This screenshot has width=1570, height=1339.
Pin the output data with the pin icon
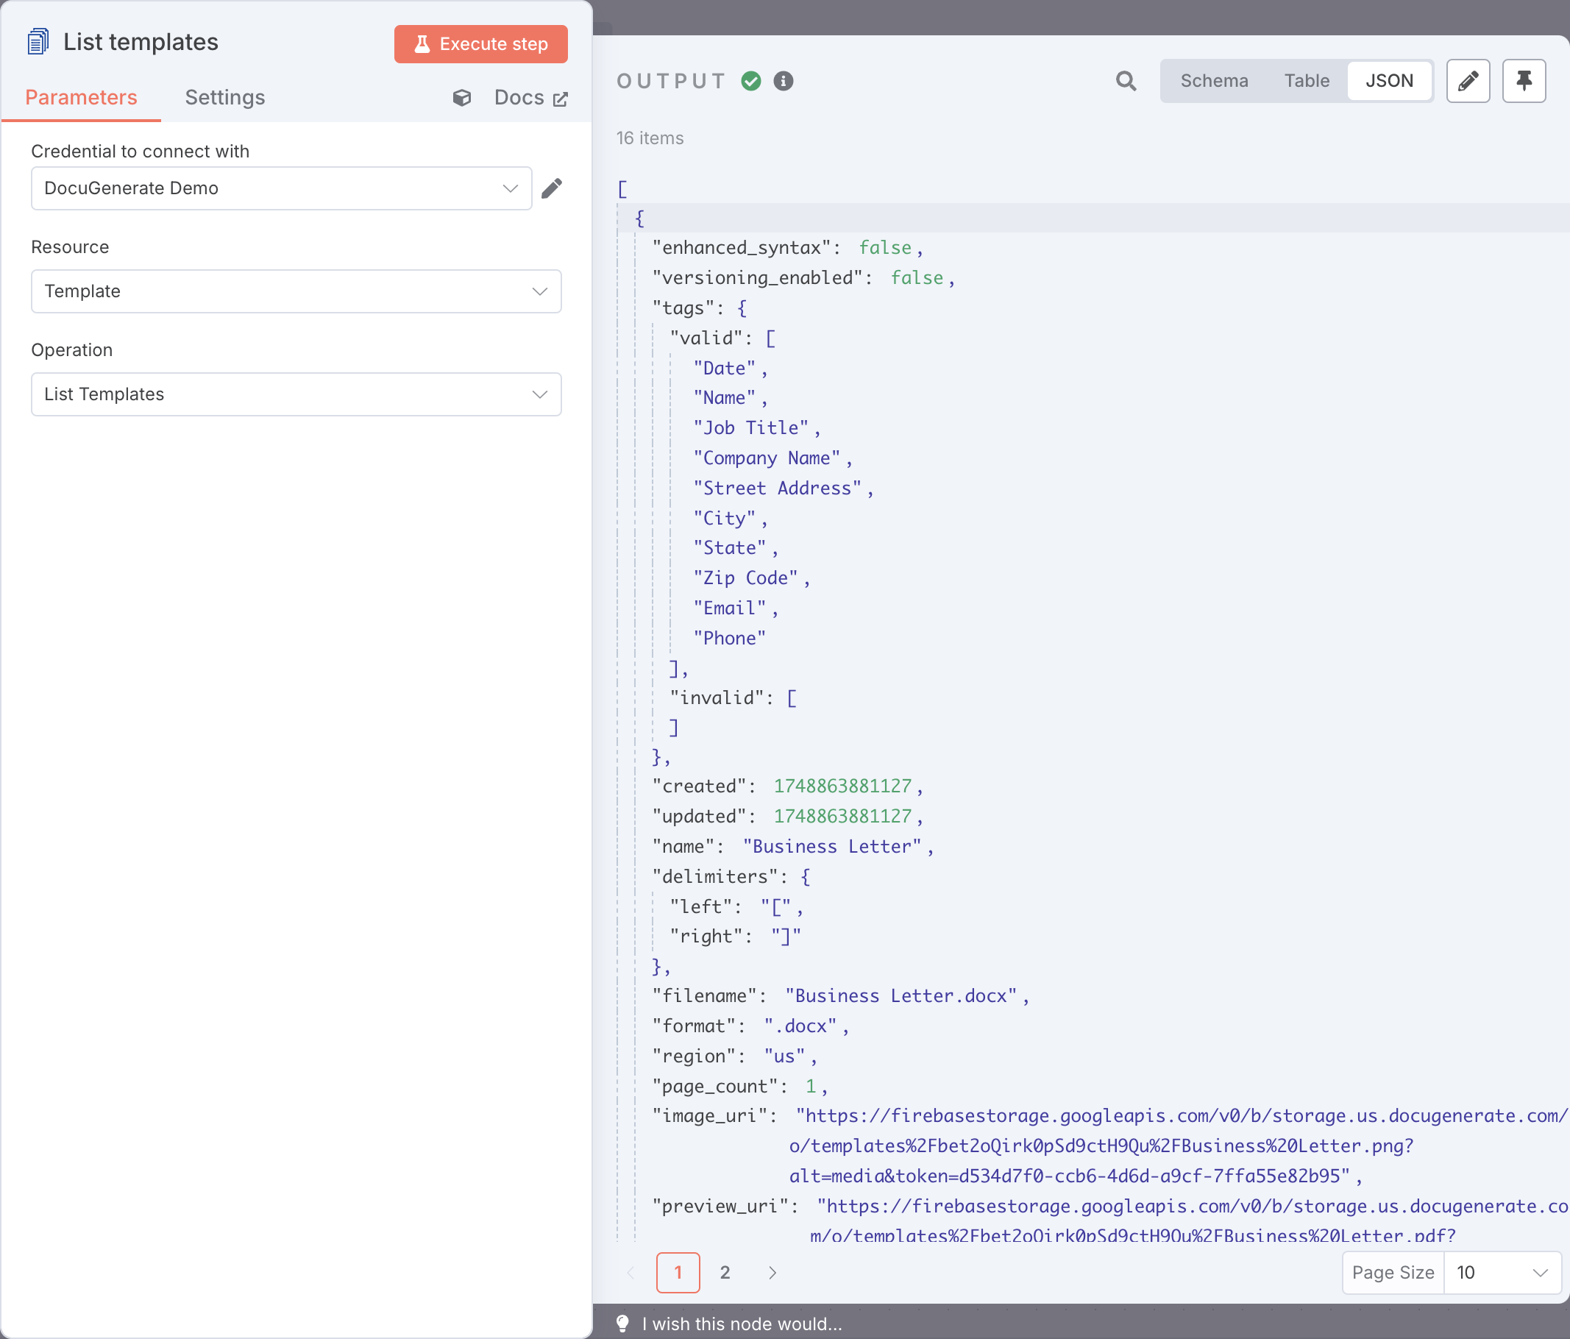tap(1524, 81)
